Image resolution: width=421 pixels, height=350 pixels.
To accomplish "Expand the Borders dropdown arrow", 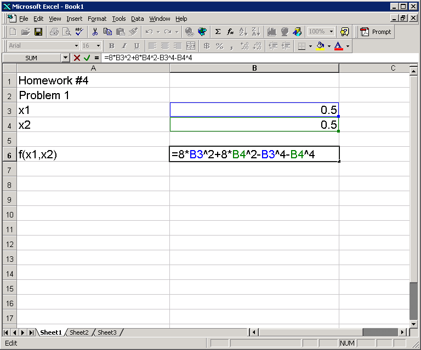I will (x=310, y=46).
